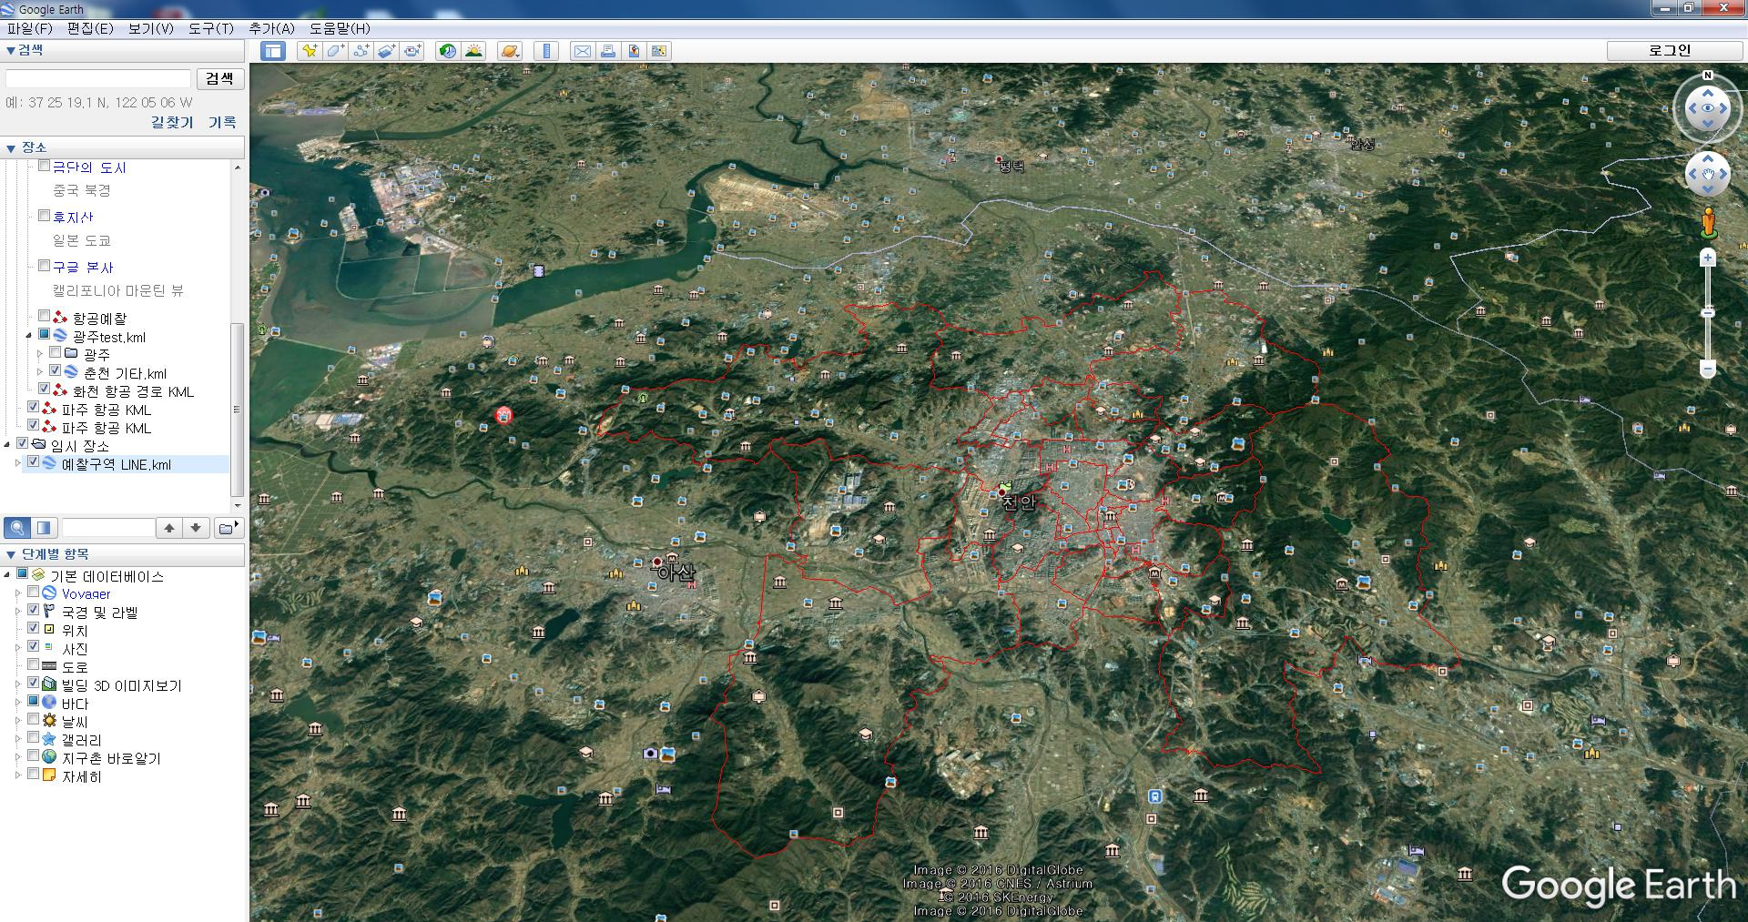Open the 파일(F) menu
The height and width of the screenshot is (922, 1748).
(30, 28)
